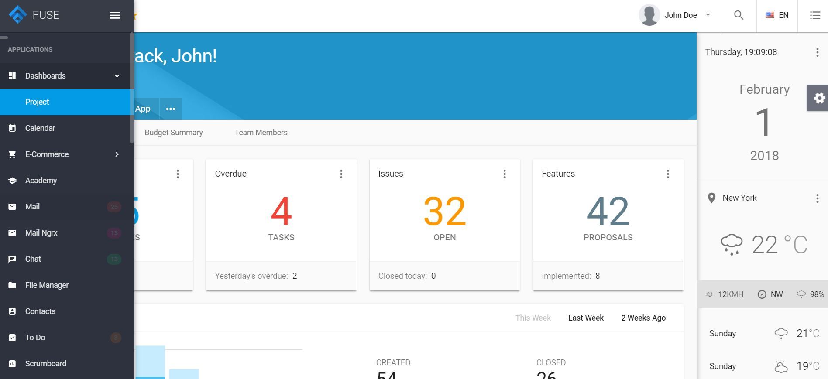Image resolution: width=828 pixels, height=379 pixels.
Task: Open Overdue card more options menu
Action: (x=341, y=174)
